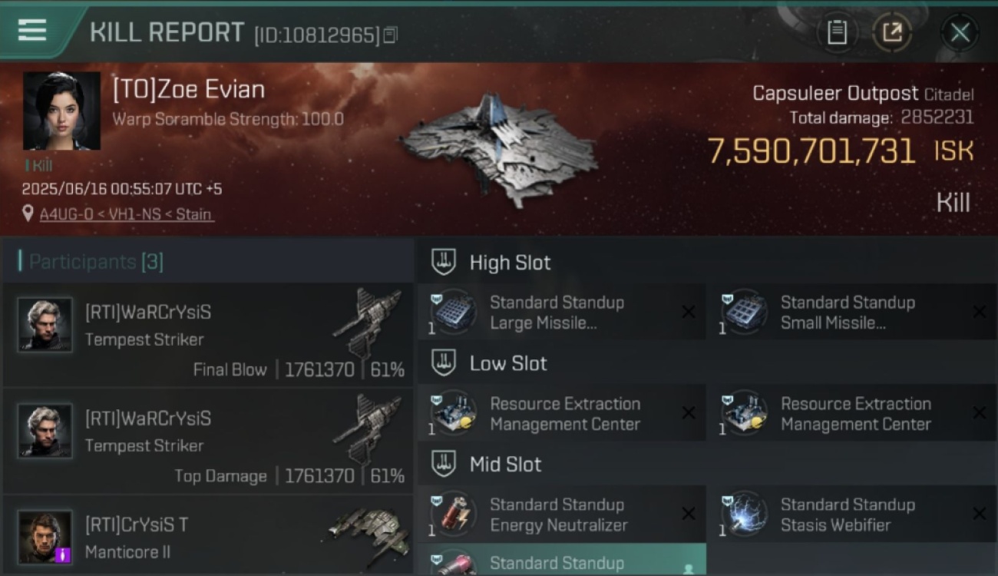Image resolution: width=998 pixels, height=576 pixels.
Task: Select WaRCrYsiS Top Damage participant entry
Action: pos(208,441)
